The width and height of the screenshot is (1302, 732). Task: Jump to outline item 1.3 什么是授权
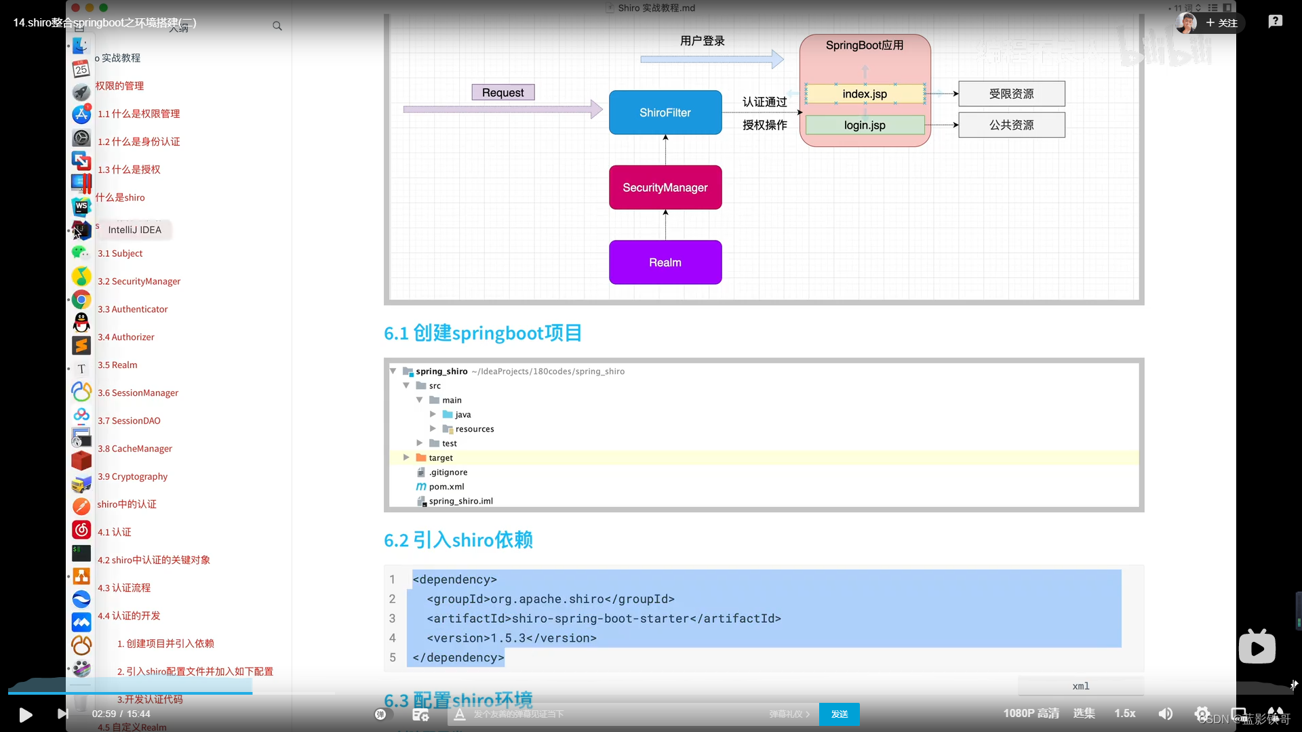click(x=129, y=169)
